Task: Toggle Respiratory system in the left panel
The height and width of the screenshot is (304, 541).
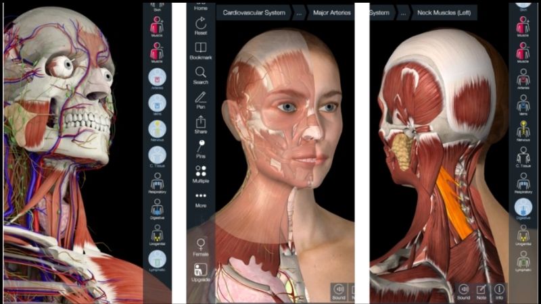Action: [x=157, y=182]
